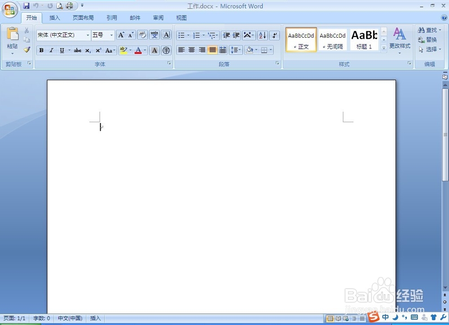449x325 pixels.
Task: Open the Change Case (Aa) button
Action: click(110, 50)
